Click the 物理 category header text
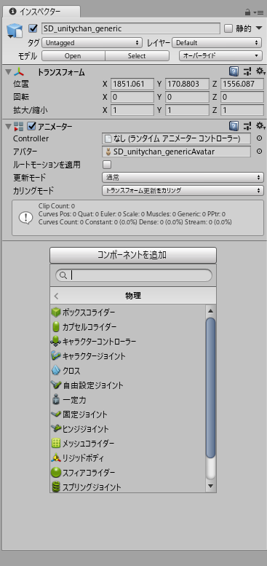This screenshot has height=566, width=267. point(133,296)
